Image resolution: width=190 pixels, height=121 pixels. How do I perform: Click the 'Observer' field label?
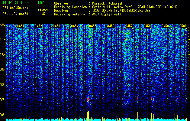tap(61, 3)
